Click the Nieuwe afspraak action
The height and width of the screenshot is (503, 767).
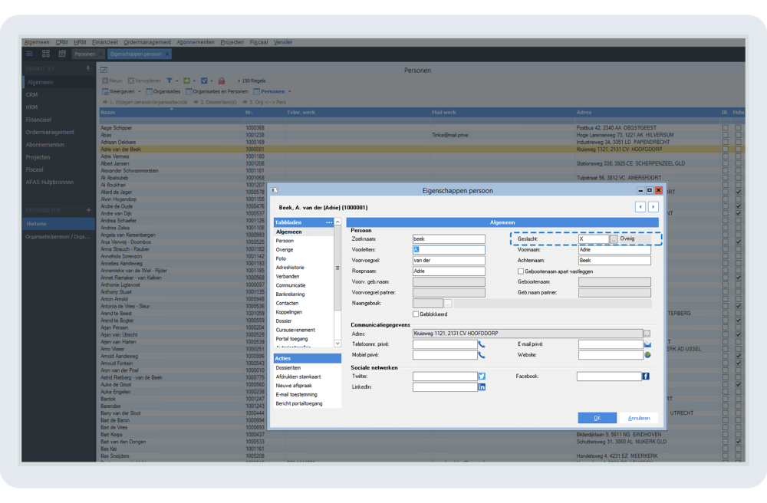tap(294, 386)
